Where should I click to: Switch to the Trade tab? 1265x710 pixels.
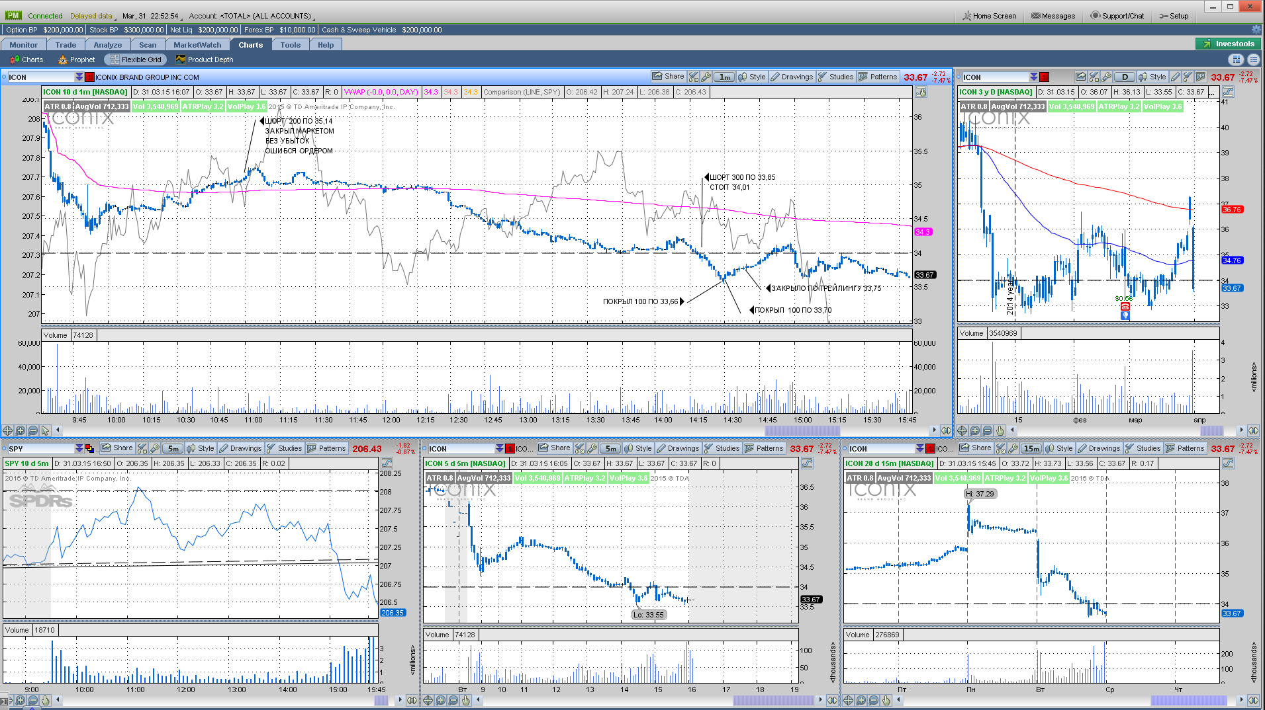(x=66, y=45)
